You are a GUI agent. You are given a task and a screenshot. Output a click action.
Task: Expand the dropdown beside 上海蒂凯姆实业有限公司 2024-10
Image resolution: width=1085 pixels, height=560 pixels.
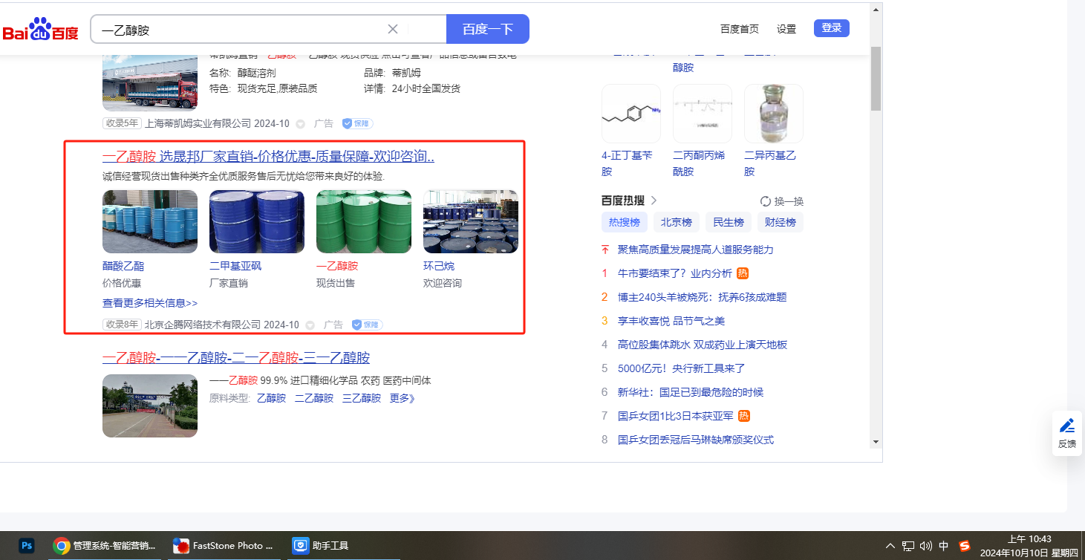(x=300, y=124)
